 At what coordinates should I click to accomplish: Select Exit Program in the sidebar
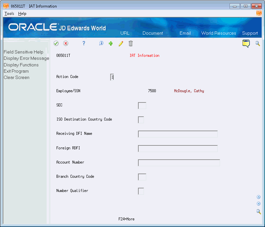[16, 71]
